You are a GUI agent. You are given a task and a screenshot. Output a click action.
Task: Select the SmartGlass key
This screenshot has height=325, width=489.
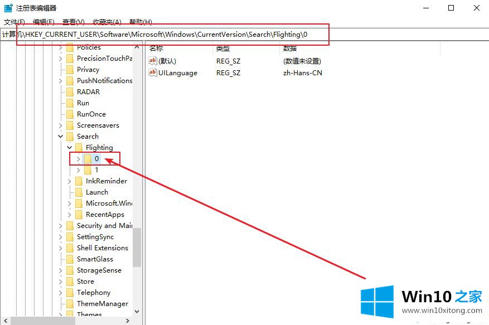95,259
